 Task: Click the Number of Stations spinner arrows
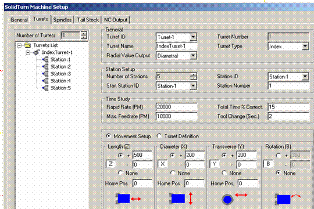[x=194, y=77]
